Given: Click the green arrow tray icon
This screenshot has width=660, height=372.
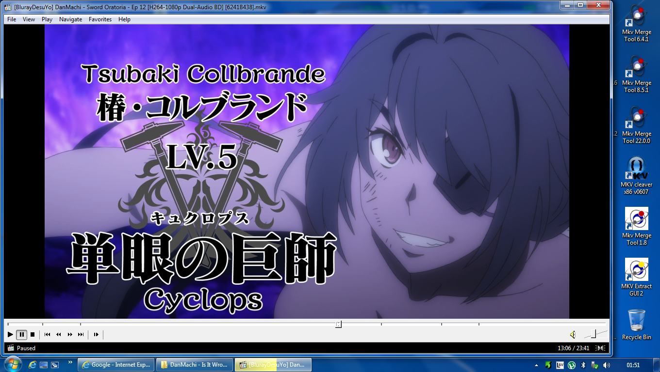Looking at the screenshot, I should coord(548,365).
